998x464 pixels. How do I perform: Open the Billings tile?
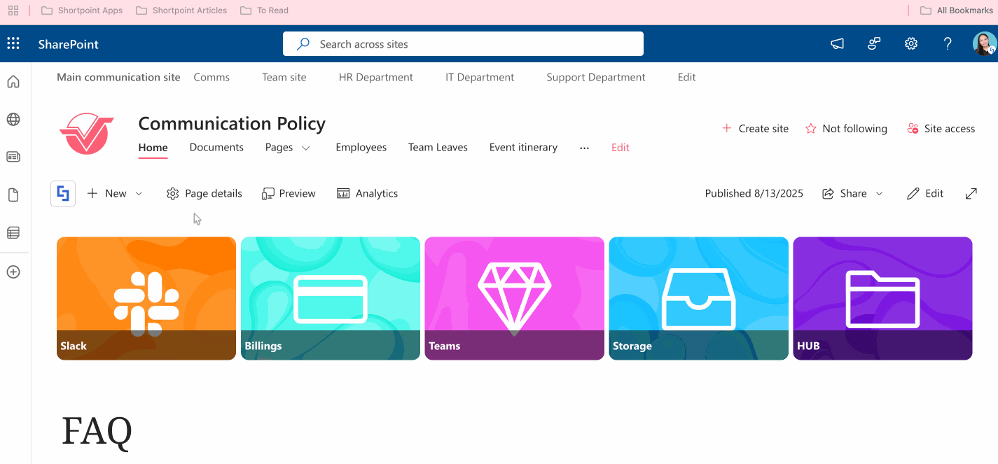[x=331, y=298]
